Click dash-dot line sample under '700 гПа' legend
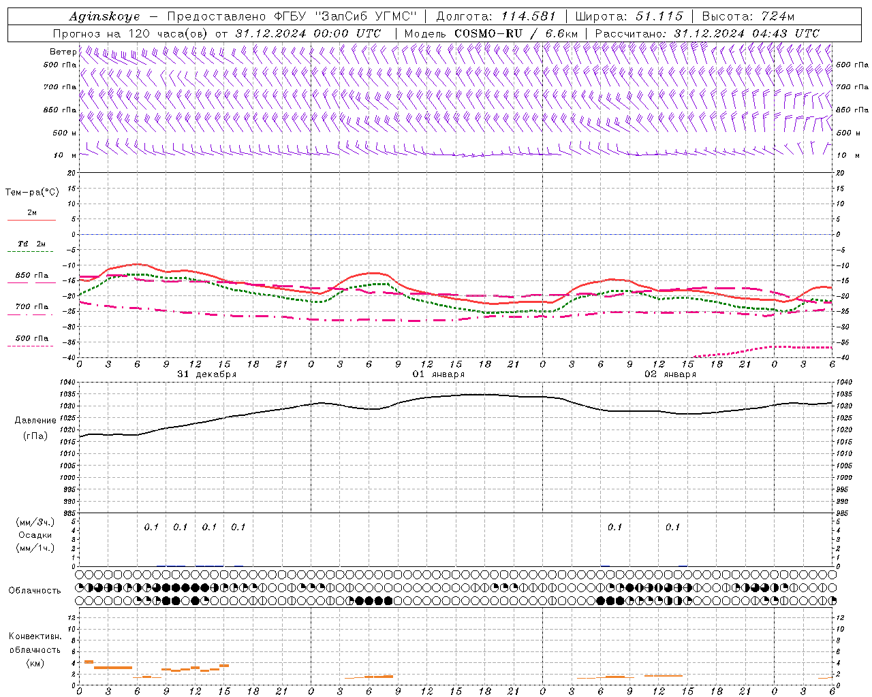 [31, 314]
